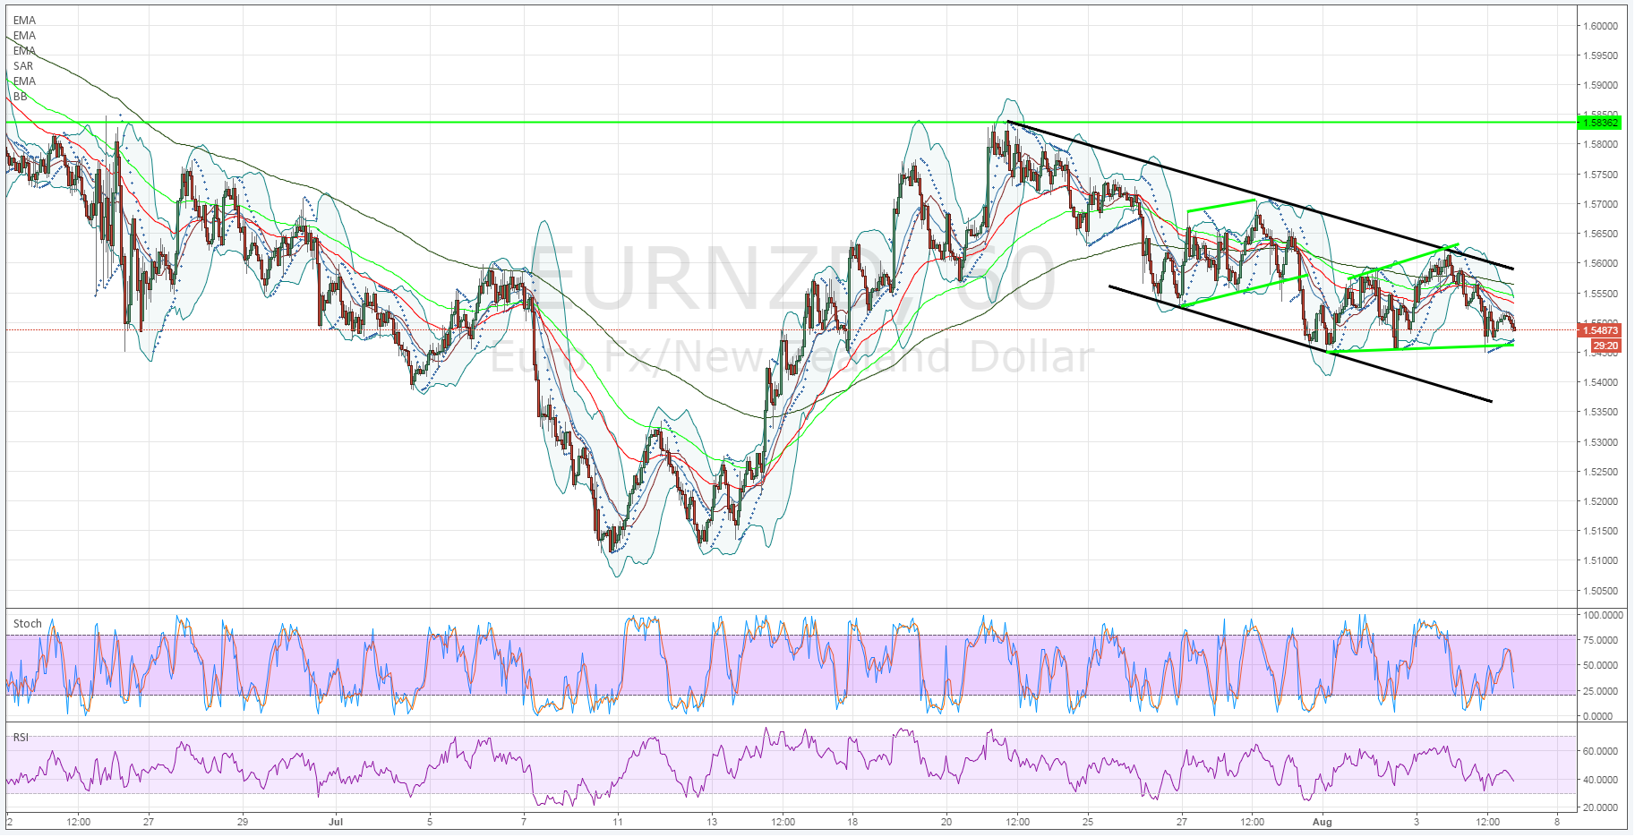Open the Stoch indicator pane label
Image resolution: width=1635 pixels, height=837 pixels.
28,624
